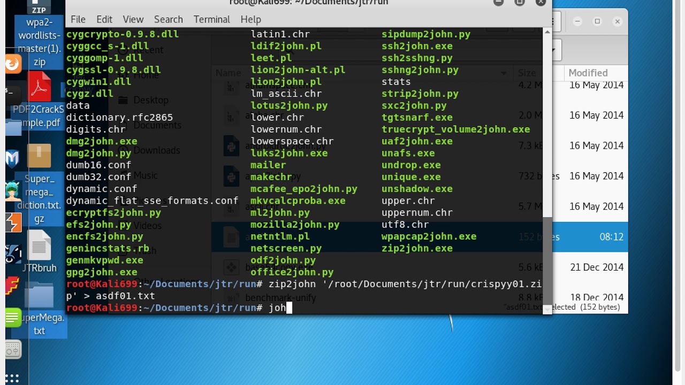This screenshot has width=685, height=385.
Task: Click latin1.chr in terminal listing
Action: pyautogui.click(x=280, y=34)
